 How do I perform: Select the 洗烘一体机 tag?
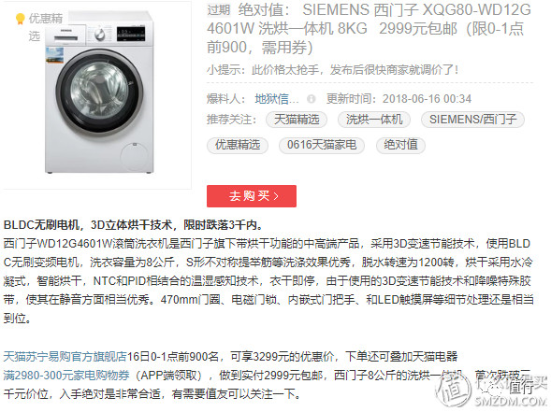pyautogui.click(x=374, y=120)
